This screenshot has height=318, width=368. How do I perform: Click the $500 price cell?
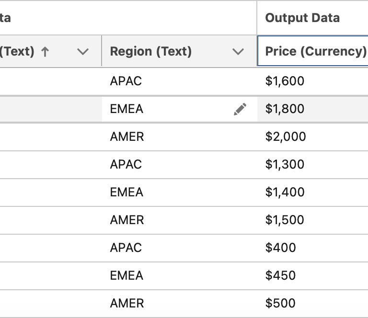(x=281, y=303)
